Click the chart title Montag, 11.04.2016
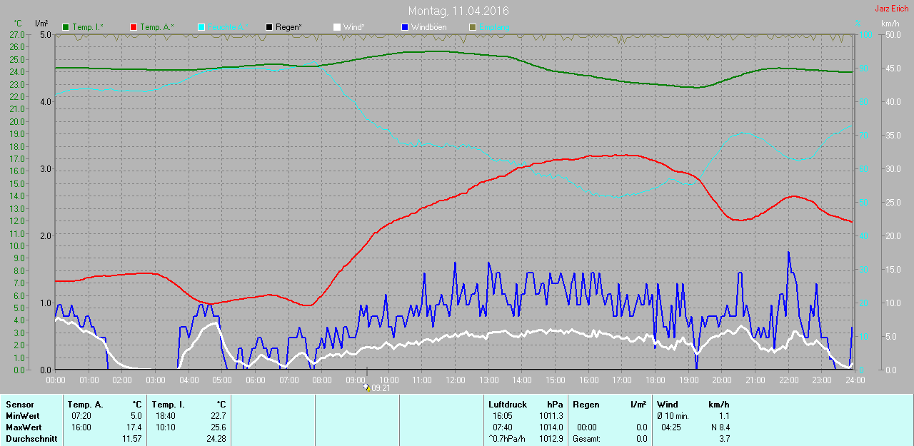Screen dimensions: 914x446 point(458,11)
